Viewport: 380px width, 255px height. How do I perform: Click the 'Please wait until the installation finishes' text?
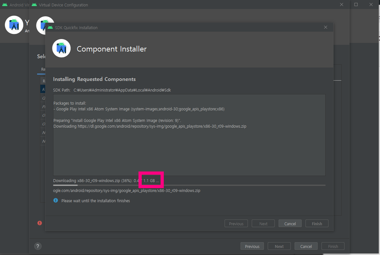pyautogui.click(x=96, y=201)
